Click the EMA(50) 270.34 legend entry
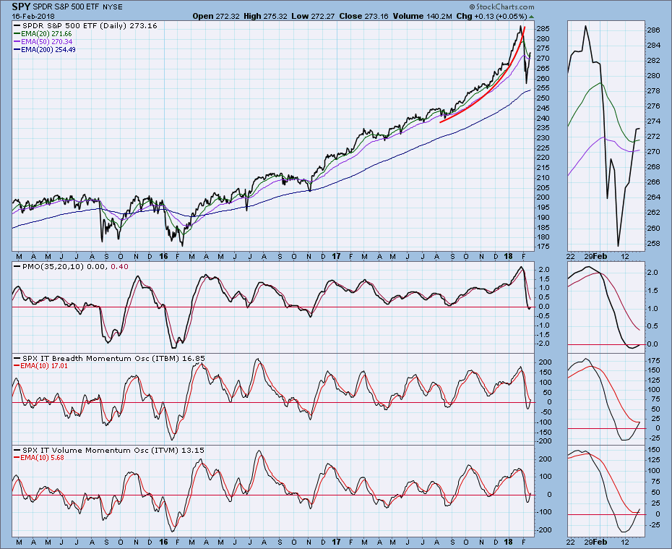The width and height of the screenshot is (672, 549). [43, 42]
